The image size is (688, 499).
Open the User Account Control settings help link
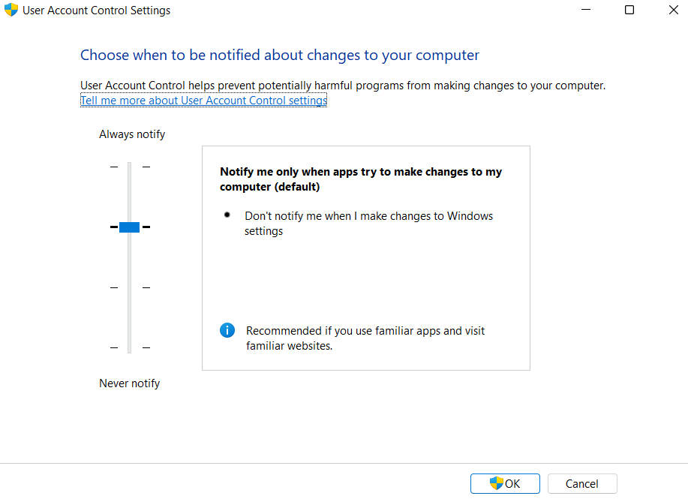pyautogui.click(x=203, y=100)
